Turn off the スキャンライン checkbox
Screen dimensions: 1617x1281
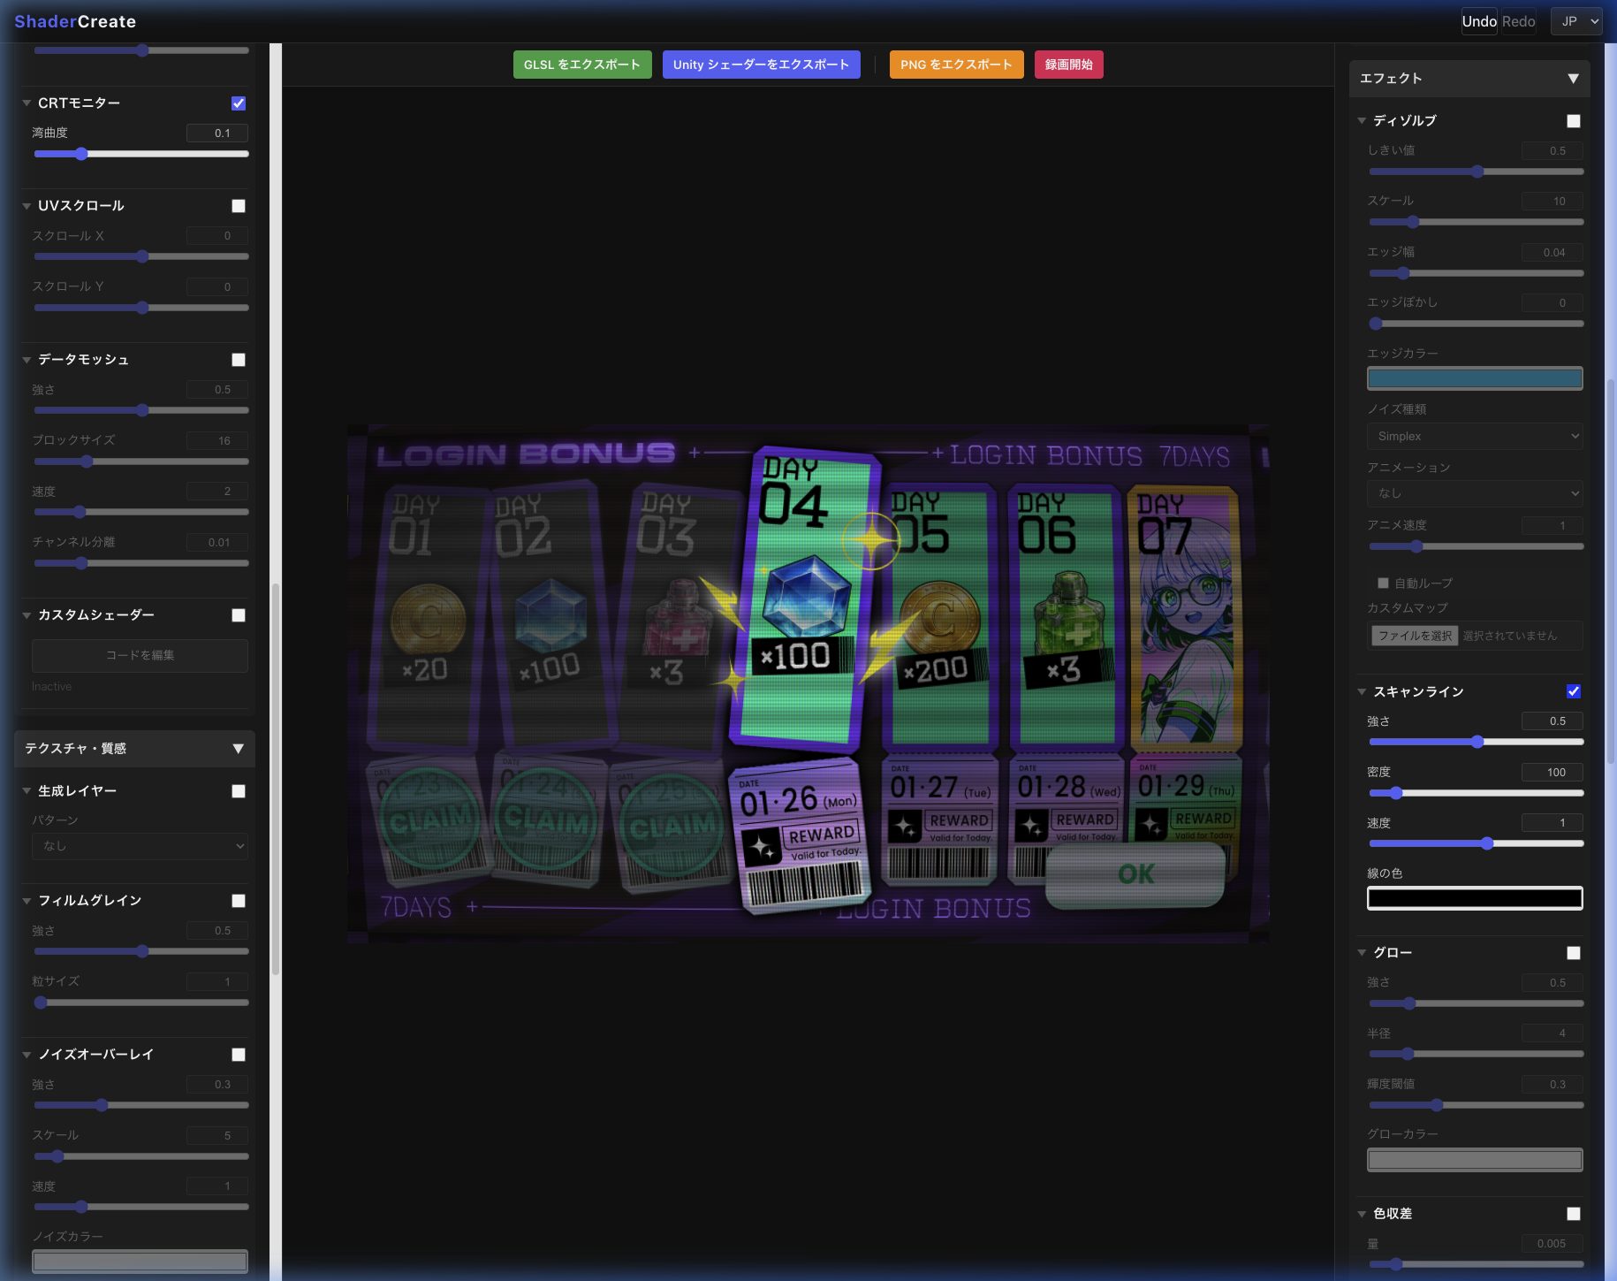(x=1573, y=691)
